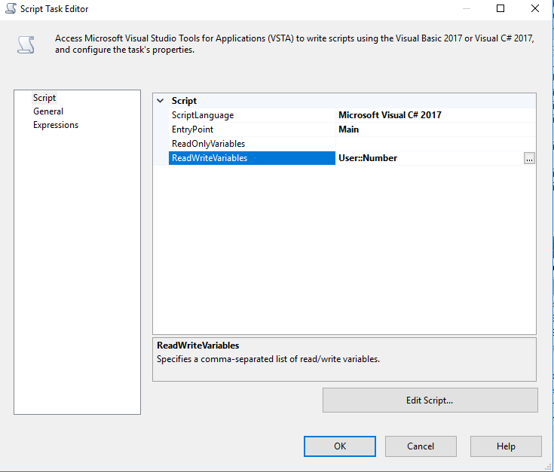Confirm with the OK button

point(340,446)
